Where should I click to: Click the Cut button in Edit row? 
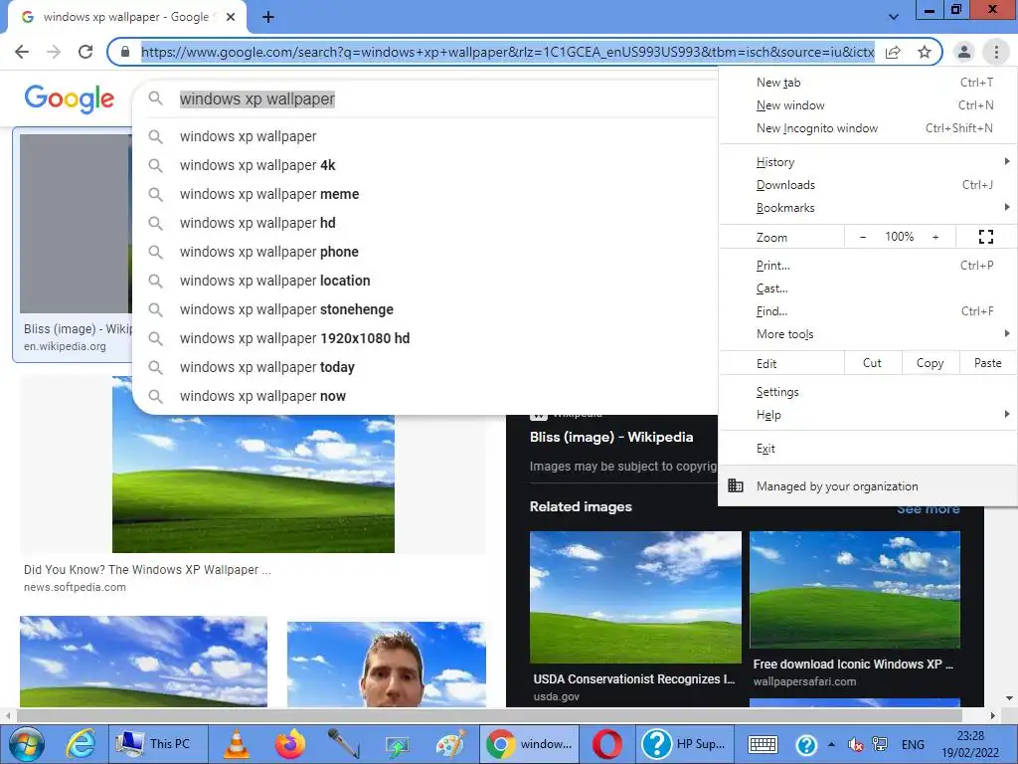873,363
